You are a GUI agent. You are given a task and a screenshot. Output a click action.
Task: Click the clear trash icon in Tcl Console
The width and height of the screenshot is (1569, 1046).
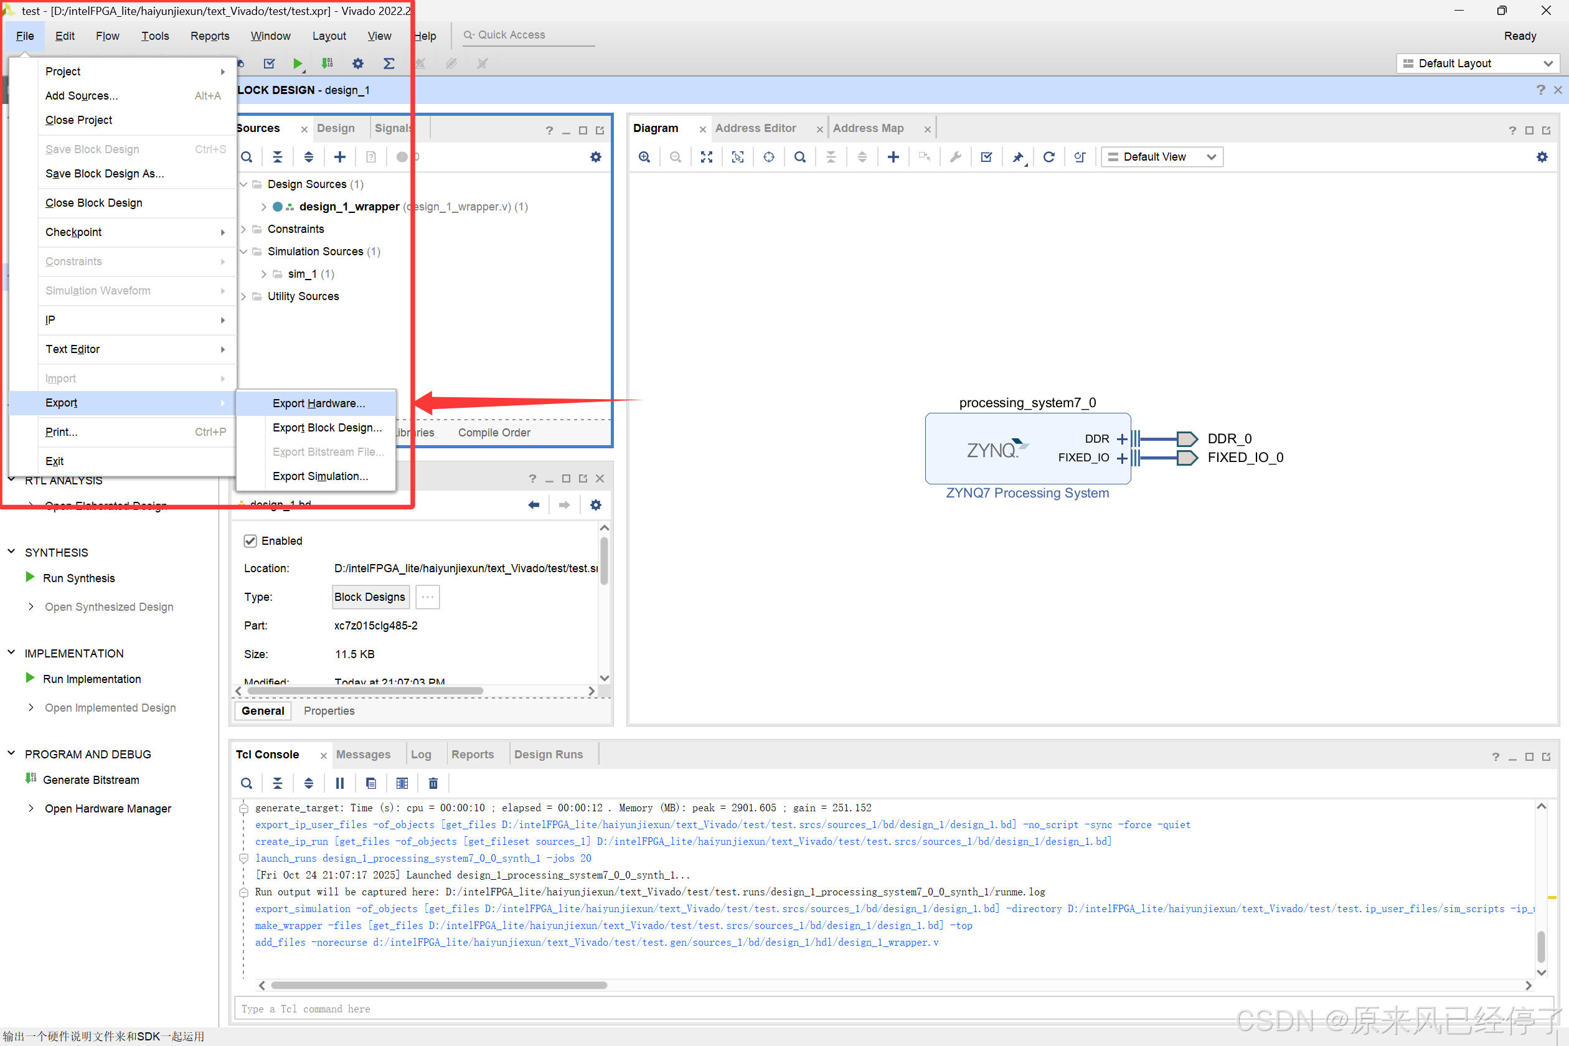[433, 783]
